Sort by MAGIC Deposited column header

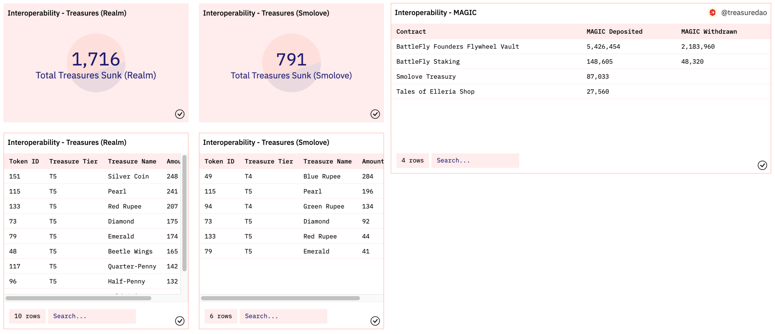(x=614, y=31)
